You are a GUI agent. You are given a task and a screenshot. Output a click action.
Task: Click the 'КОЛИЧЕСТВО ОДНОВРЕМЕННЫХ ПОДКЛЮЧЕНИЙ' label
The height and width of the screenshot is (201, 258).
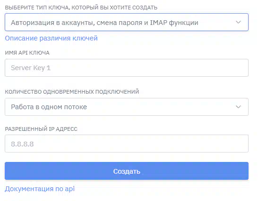point(72,92)
